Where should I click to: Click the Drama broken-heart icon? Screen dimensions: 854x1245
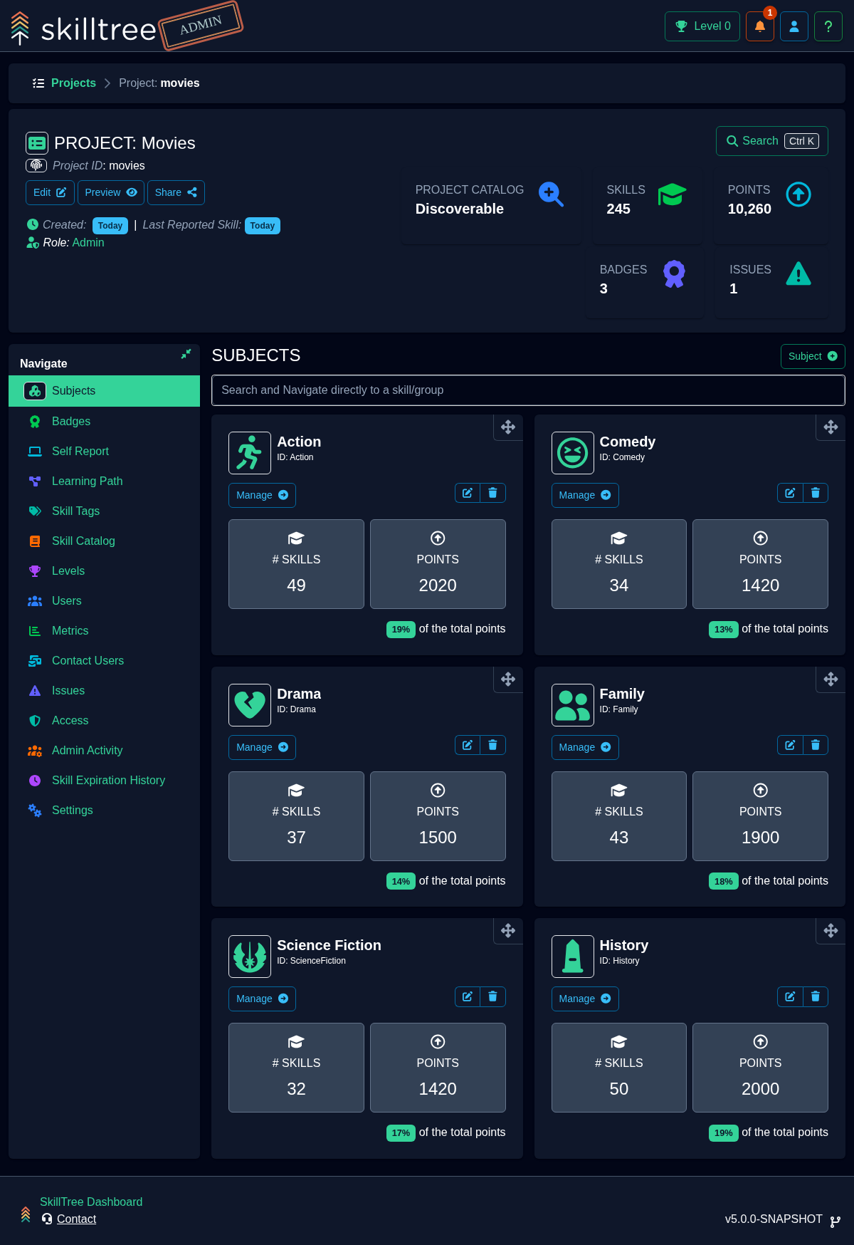point(250,705)
